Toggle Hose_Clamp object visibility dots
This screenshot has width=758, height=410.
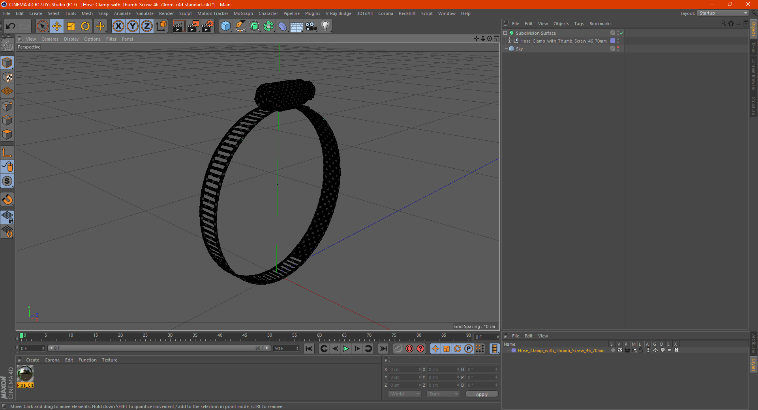point(618,41)
